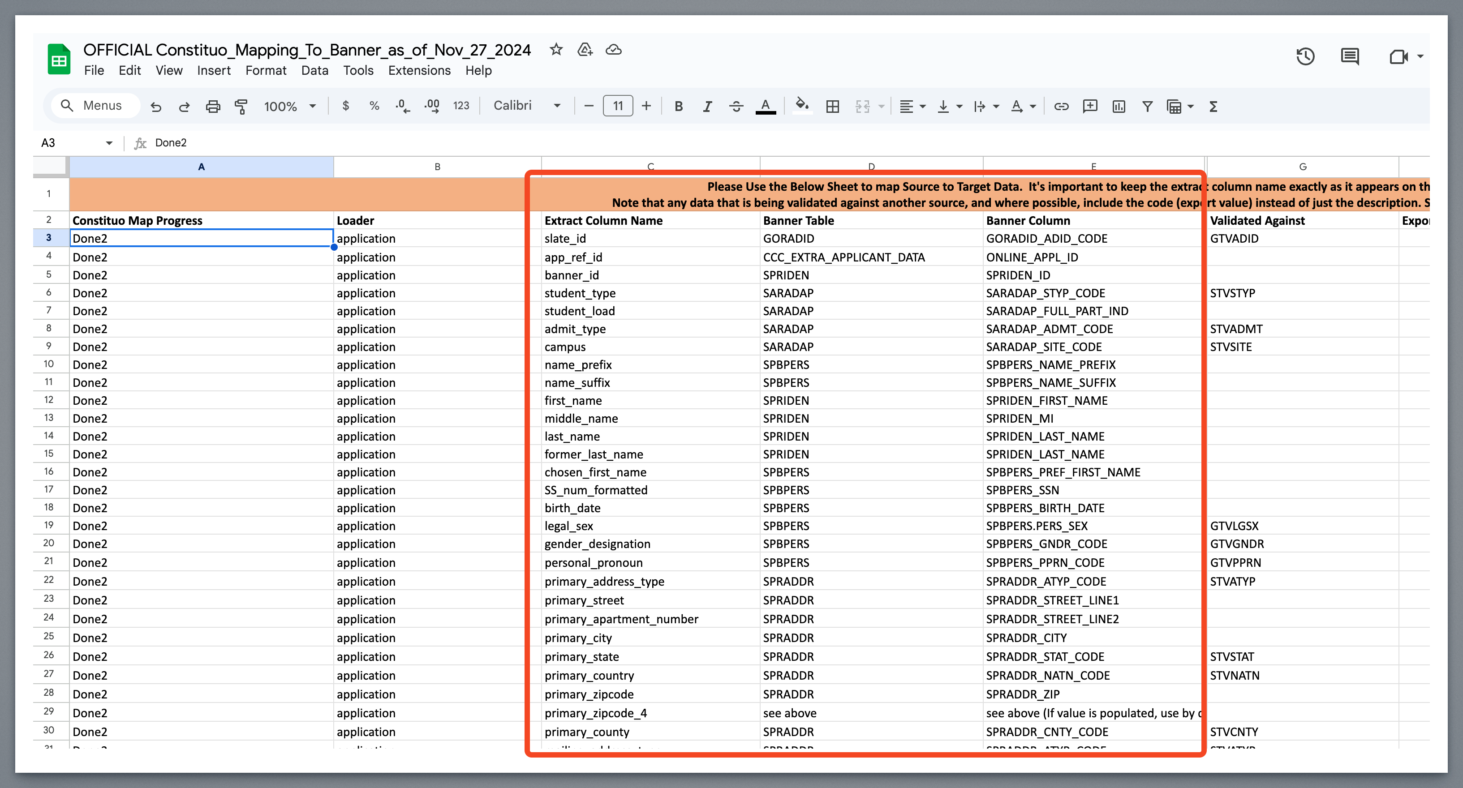
Task: Click the print icon
Action: [213, 106]
